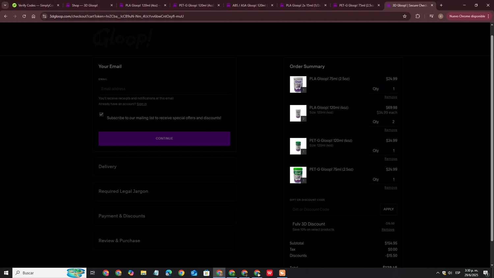Screen dimensions: 494x278
Task: Reload the checkout page
Action: (24, 16)
